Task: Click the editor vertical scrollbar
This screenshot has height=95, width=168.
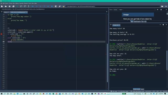Action: pos(107,63)
